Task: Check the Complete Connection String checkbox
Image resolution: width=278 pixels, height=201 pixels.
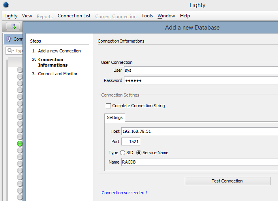Action: [x=108, y=106]
